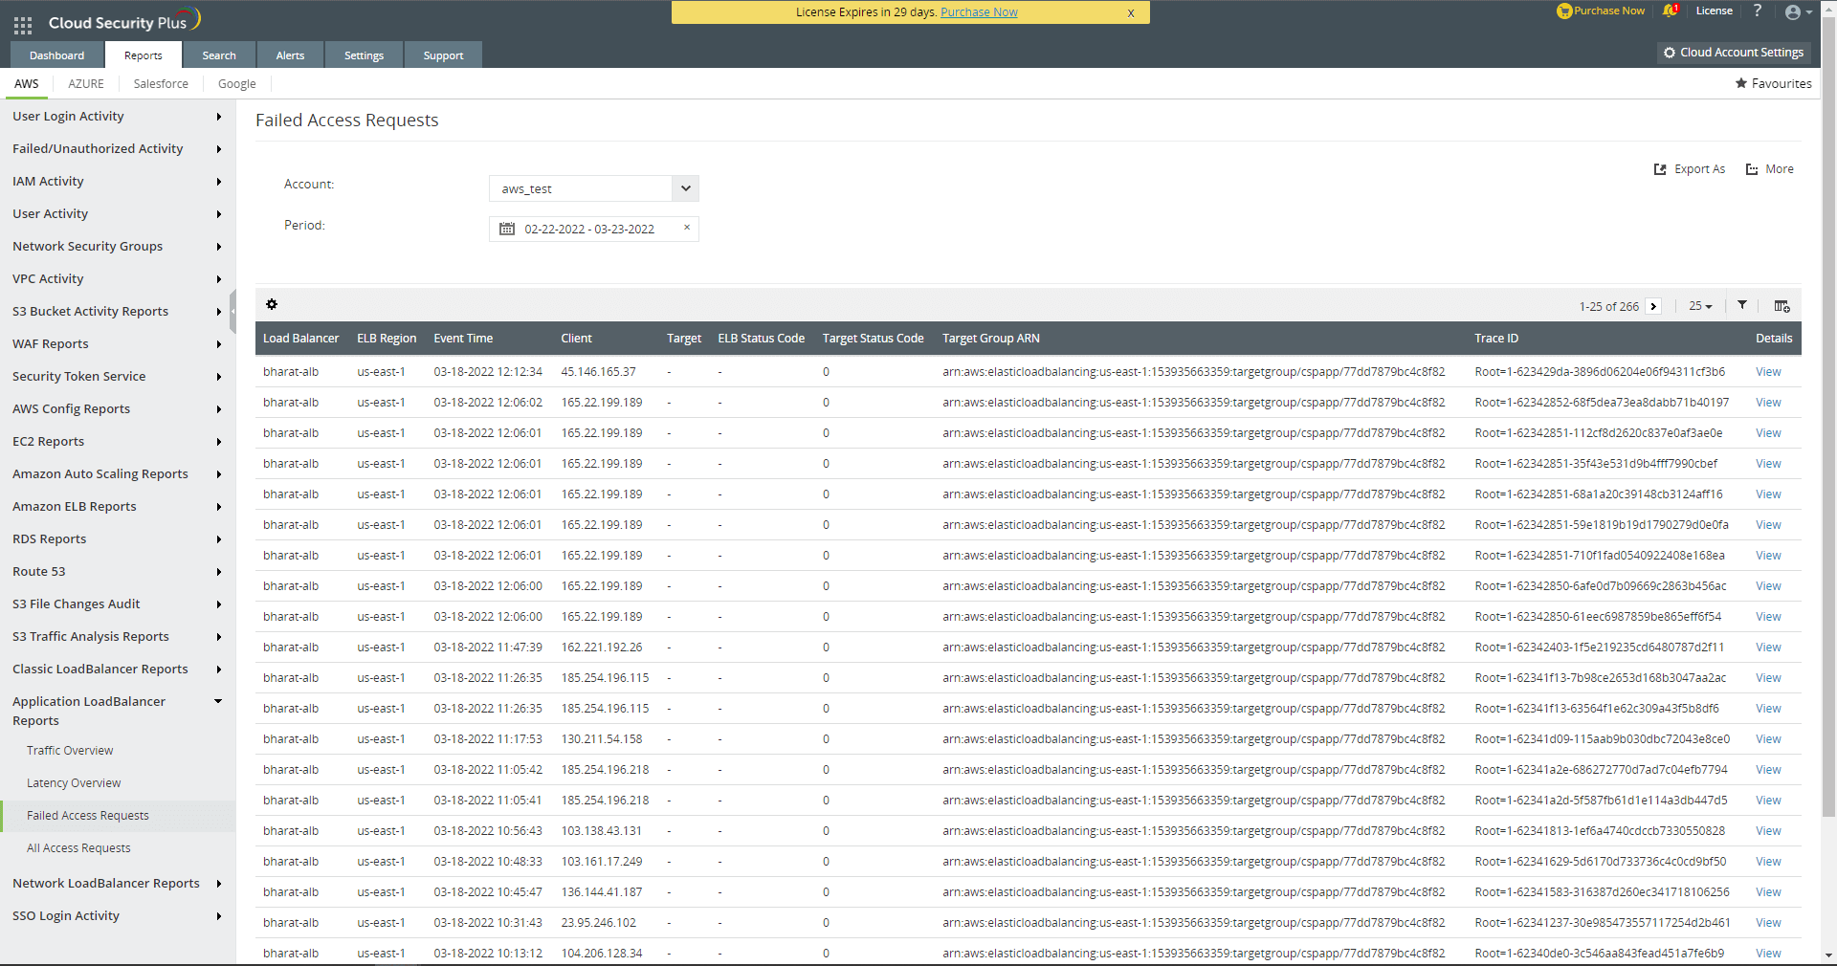
Task: Expand Network LoadBalancer Reports menu
Action: pyautogui.click(x=118, y=883)
